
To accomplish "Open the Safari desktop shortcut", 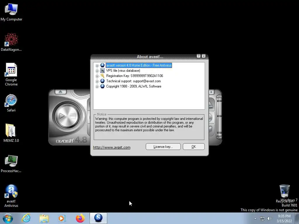I will (x=11, y=103).
